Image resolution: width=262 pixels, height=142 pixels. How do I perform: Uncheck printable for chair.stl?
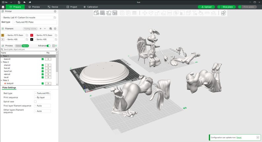(x=43, y=65)
